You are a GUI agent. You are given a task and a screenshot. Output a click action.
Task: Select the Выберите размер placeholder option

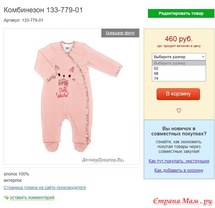coord(179,63)
